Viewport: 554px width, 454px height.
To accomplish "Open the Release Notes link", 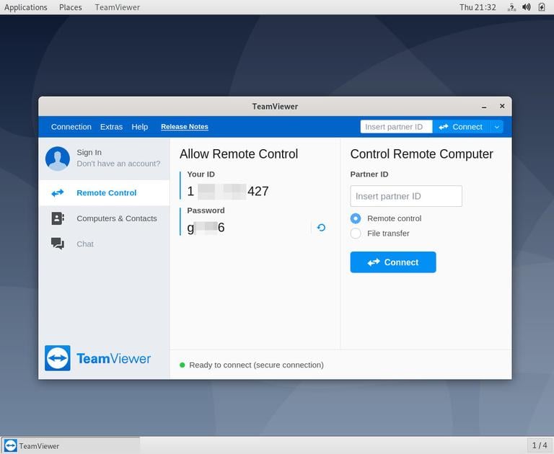I will (x=185, y=127).
